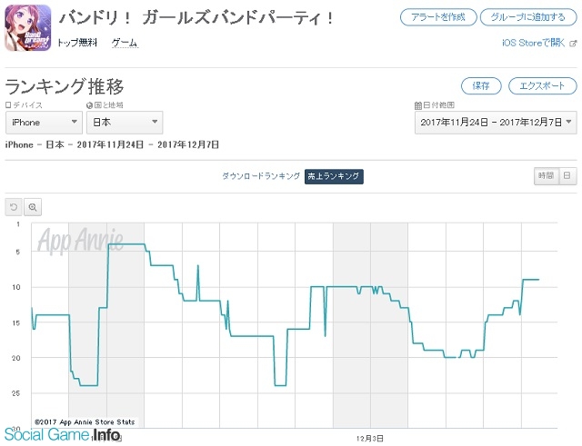Switch to ダウンロードランキング tab

click(261, 175)
